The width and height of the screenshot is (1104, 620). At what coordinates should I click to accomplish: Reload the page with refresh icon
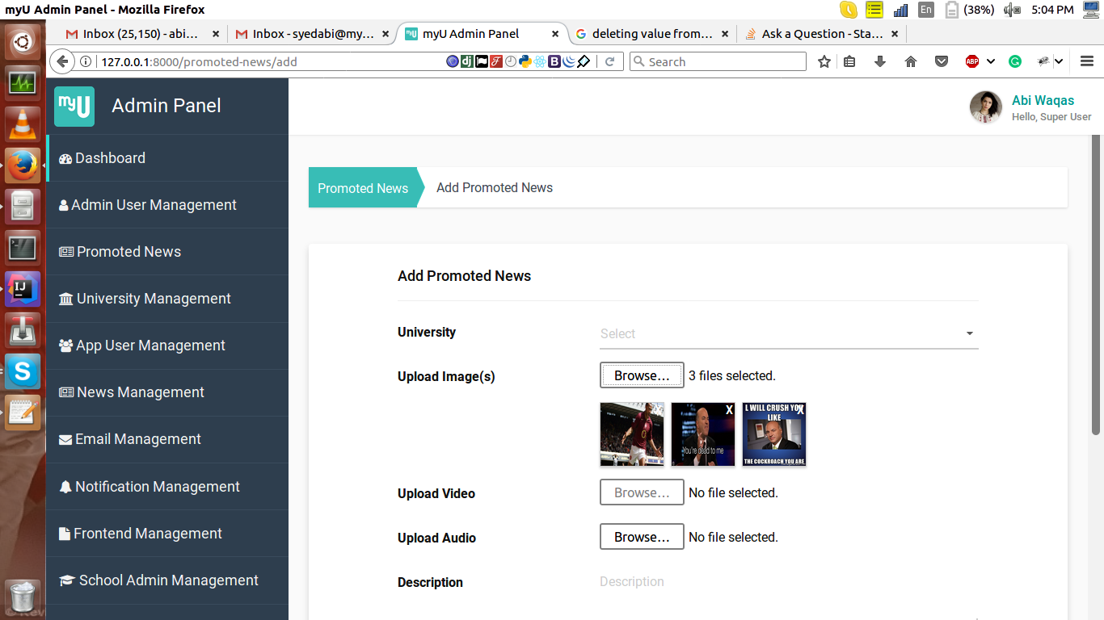[610, 61]
